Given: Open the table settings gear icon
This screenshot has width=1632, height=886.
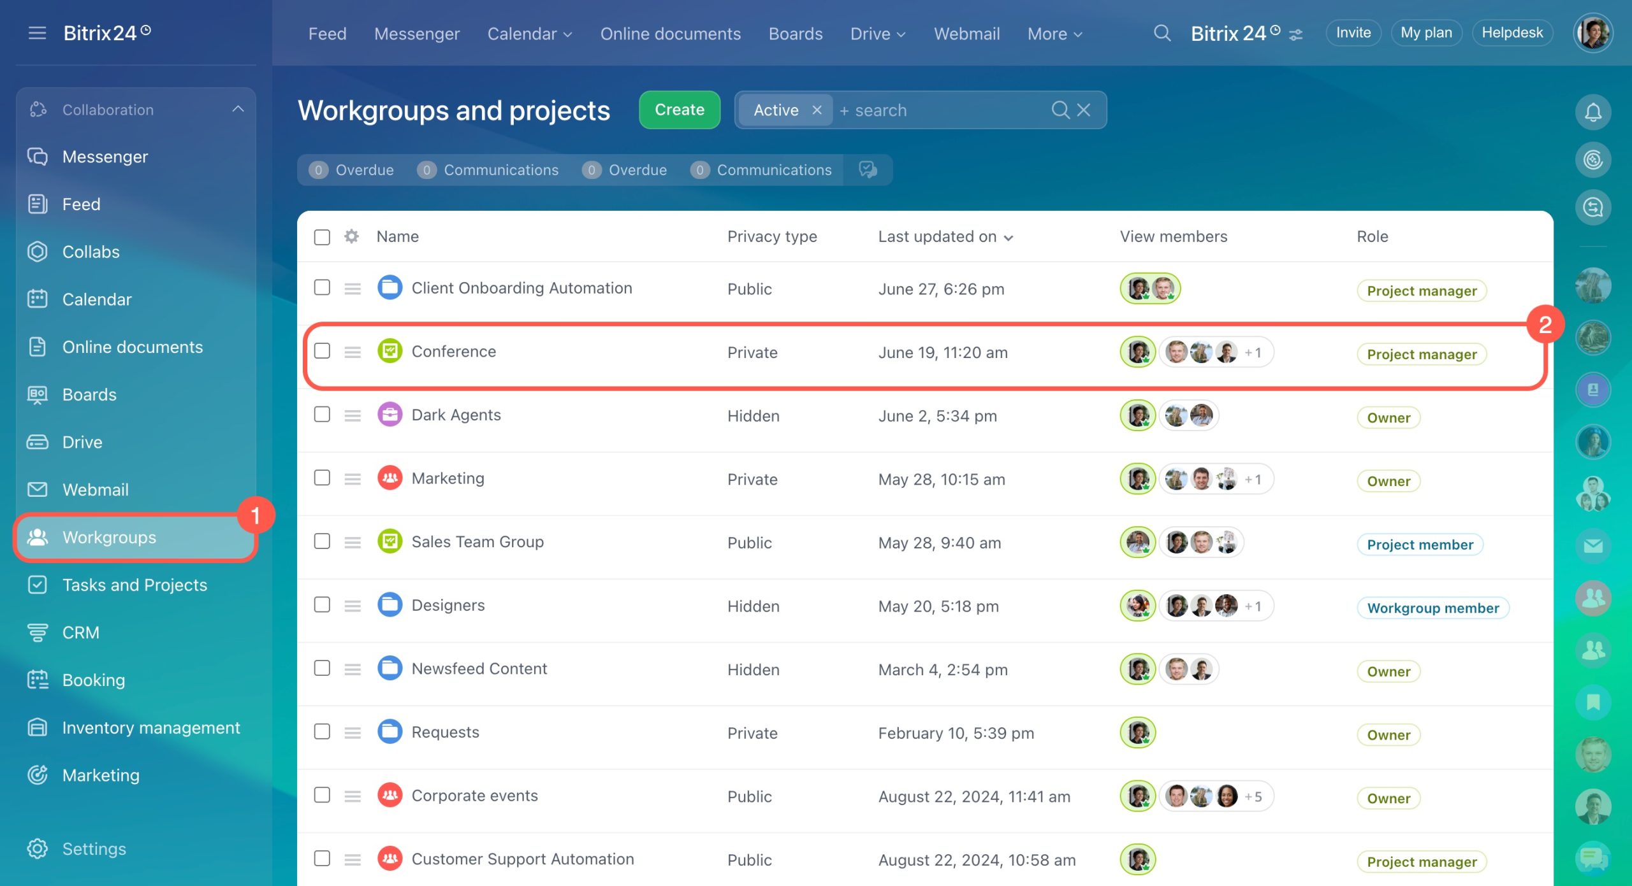Looking at the screenshot, I should coord(351,236).
